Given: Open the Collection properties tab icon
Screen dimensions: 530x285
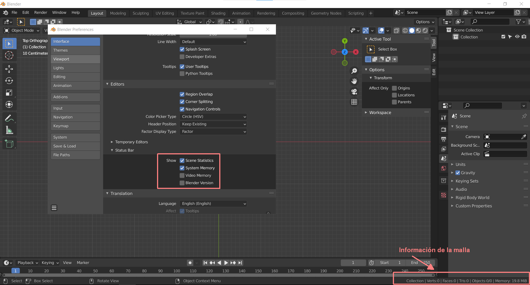Looking at the screenshot, I should (444, 181).
